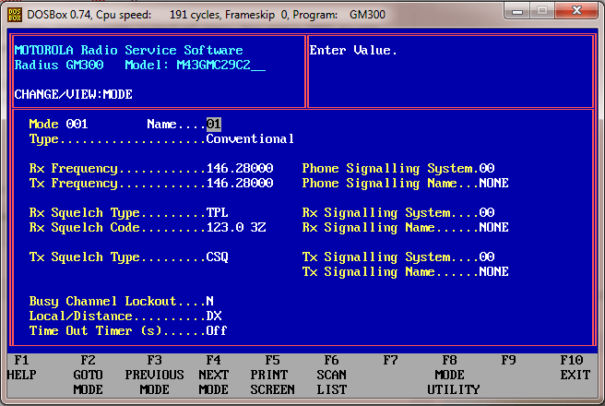605x406 pixels.
Task: Maximize the DOSBox window
Action: pyautogui.click(x=542, y=11)
